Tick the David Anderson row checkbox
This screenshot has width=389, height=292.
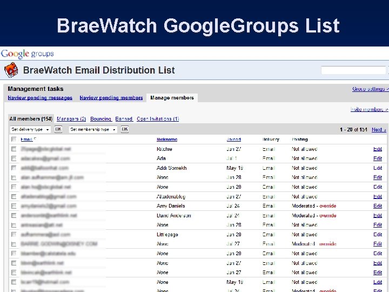tap(14, 216)
